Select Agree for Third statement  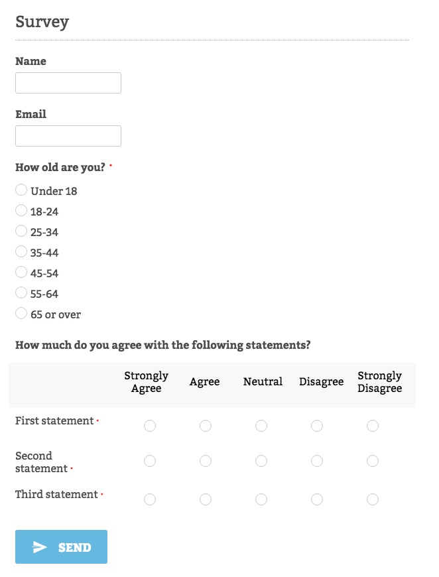point(206,499)
